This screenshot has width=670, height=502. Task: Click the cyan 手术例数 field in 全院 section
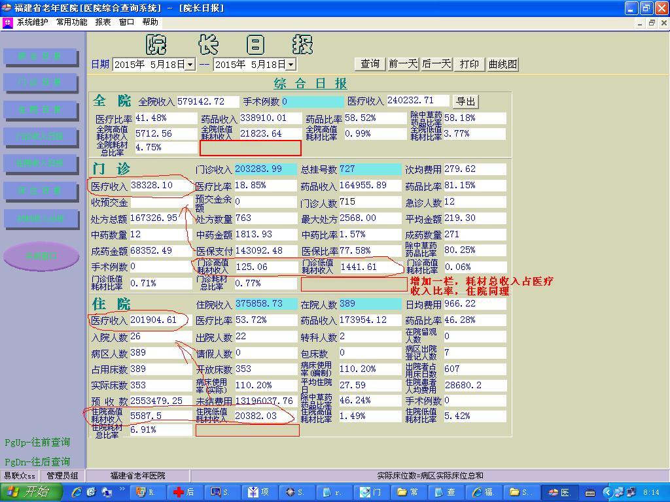[312, 101]
